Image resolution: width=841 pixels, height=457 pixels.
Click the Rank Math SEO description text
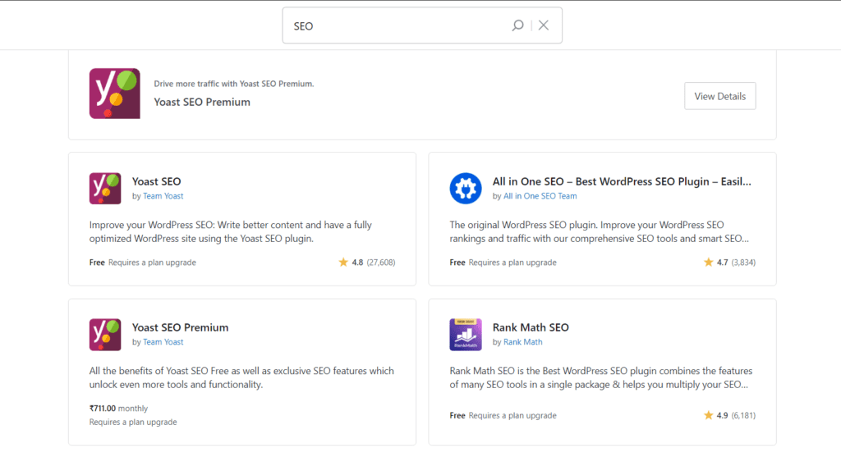[600, 377]
